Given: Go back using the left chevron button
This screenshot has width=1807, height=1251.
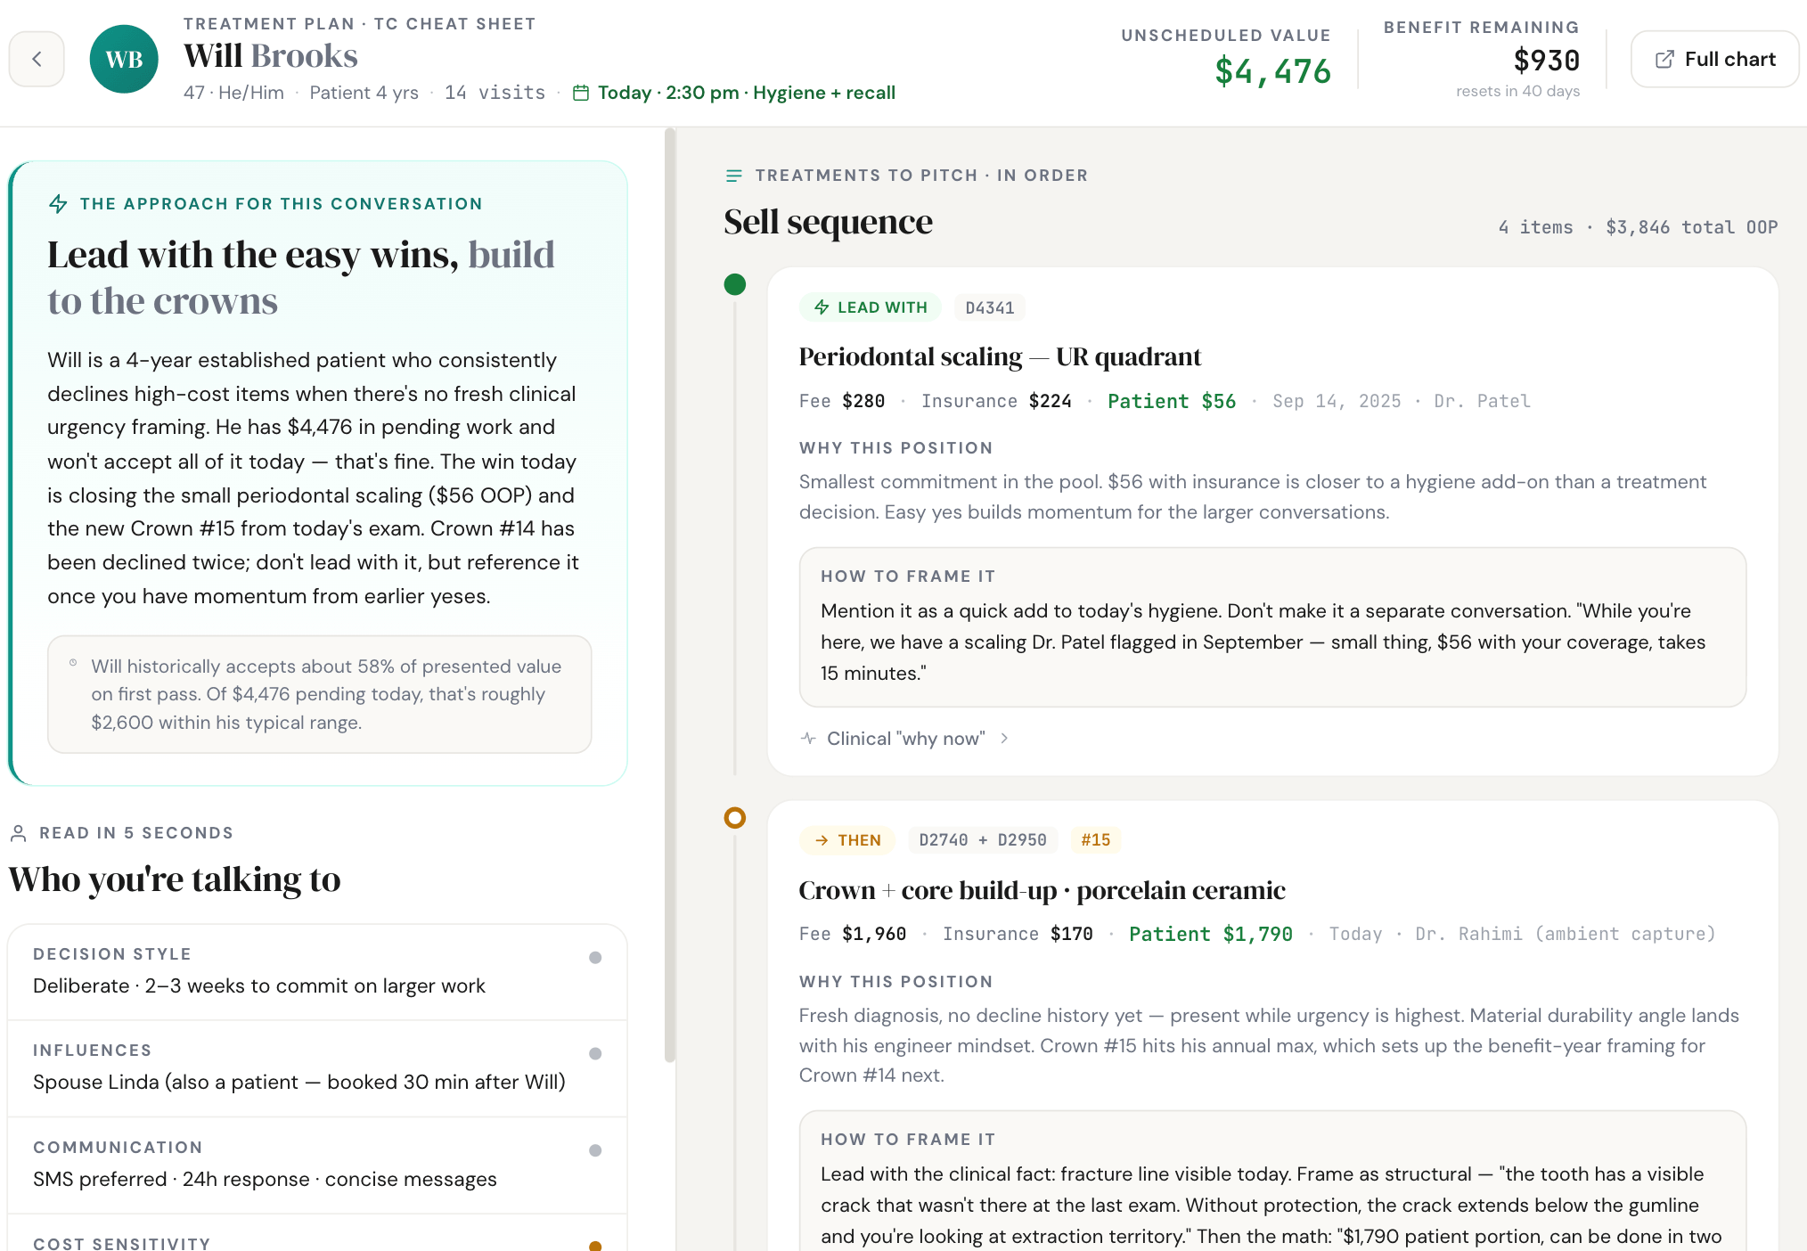Looking at the screenshot, I should 37,59.
